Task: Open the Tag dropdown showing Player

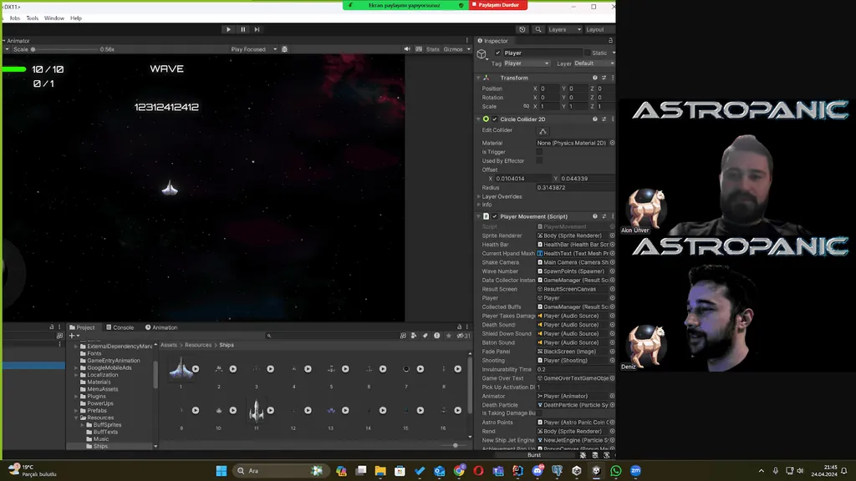Action: pyautogui.click(x=527, y=63)
